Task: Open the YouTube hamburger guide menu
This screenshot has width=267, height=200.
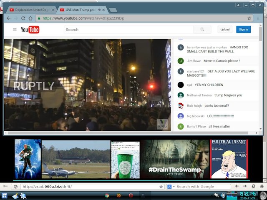Action: click(x=15, y=30)
